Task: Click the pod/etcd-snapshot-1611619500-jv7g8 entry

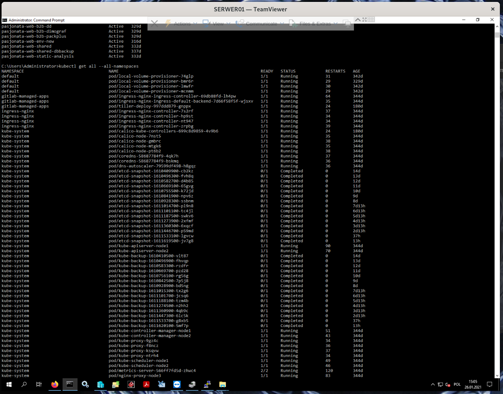Action: point(151,241)
